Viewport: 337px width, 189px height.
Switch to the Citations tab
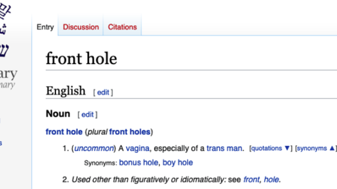click(x=122, y=27)
